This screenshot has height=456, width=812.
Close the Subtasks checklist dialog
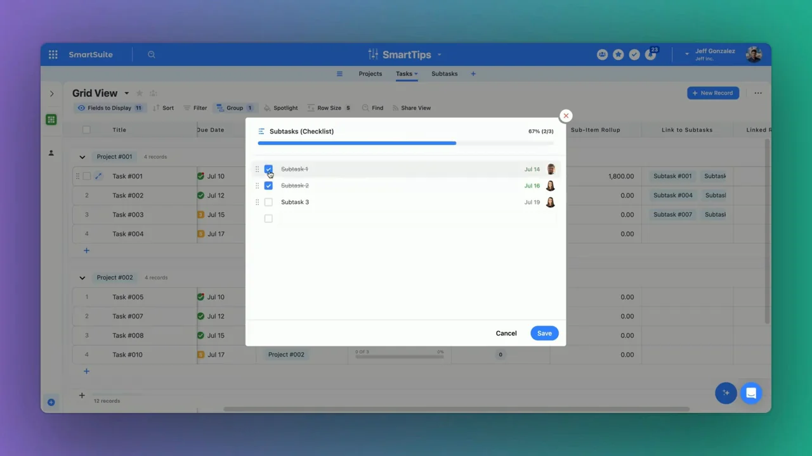[566, 116]
